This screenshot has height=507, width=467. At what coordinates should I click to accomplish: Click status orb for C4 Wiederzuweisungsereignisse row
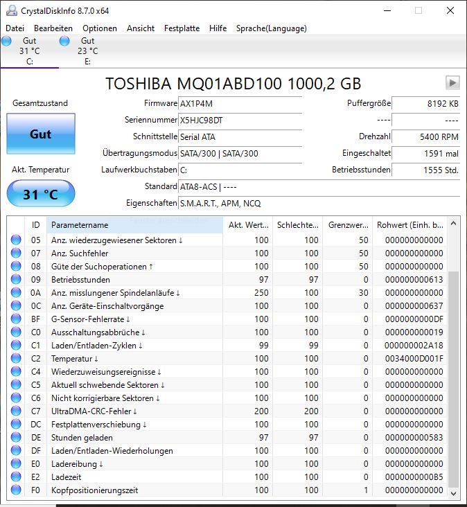pos(16,371)
